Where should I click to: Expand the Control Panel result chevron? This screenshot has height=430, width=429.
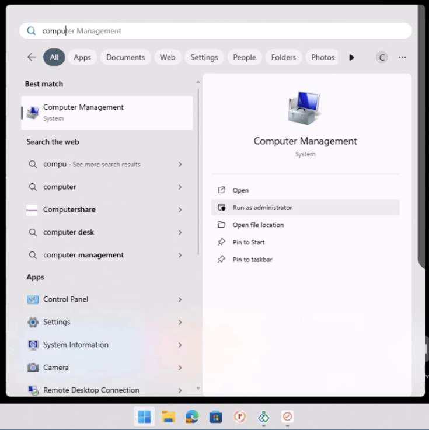tap(180, 299)
